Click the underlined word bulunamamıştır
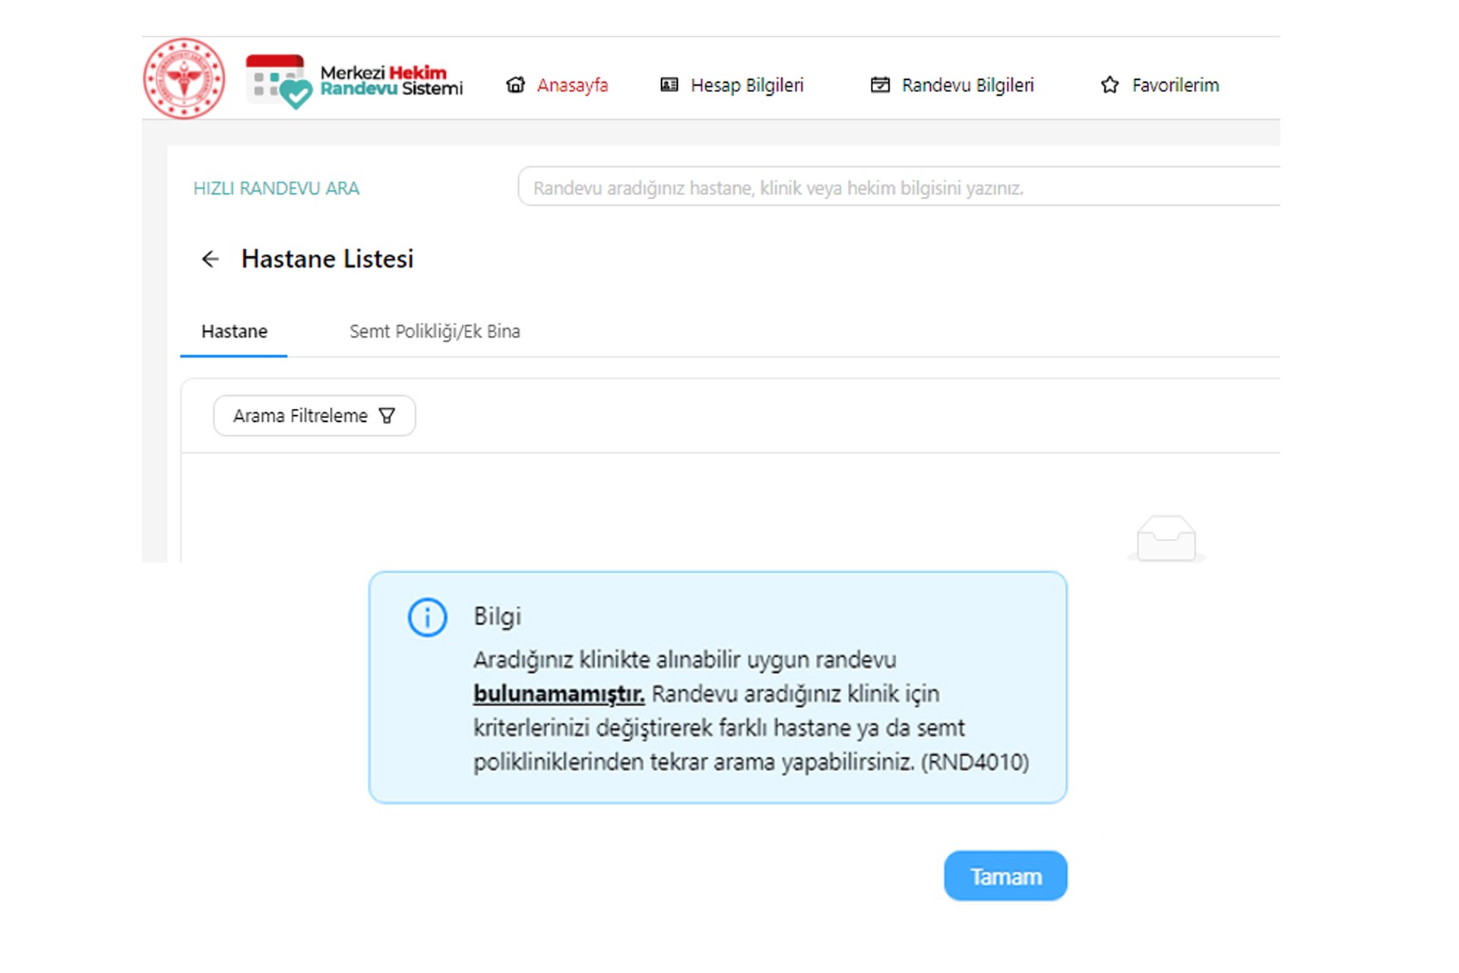The width and height of the screenshot is (1459, 973). click(x=559, y=694)
